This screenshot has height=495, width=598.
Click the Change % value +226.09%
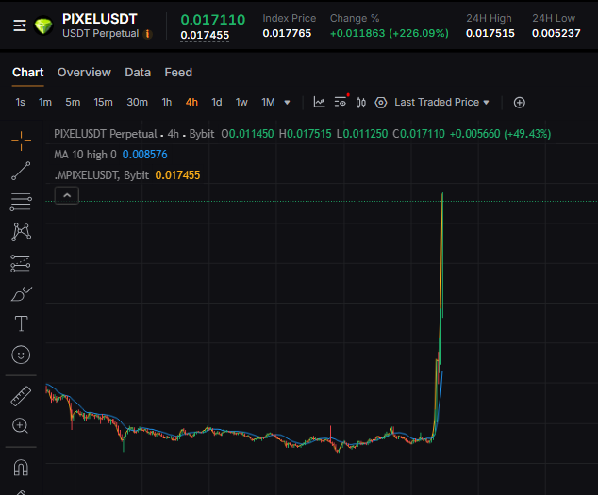click(419, 34)
